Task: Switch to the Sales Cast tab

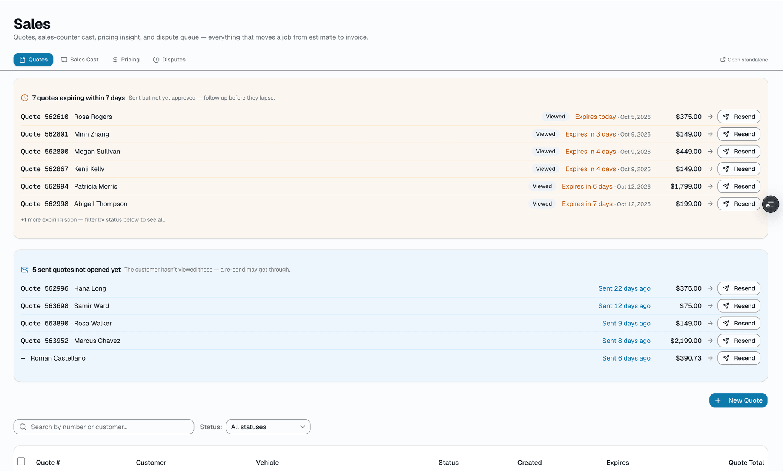Action: [80, 60]
